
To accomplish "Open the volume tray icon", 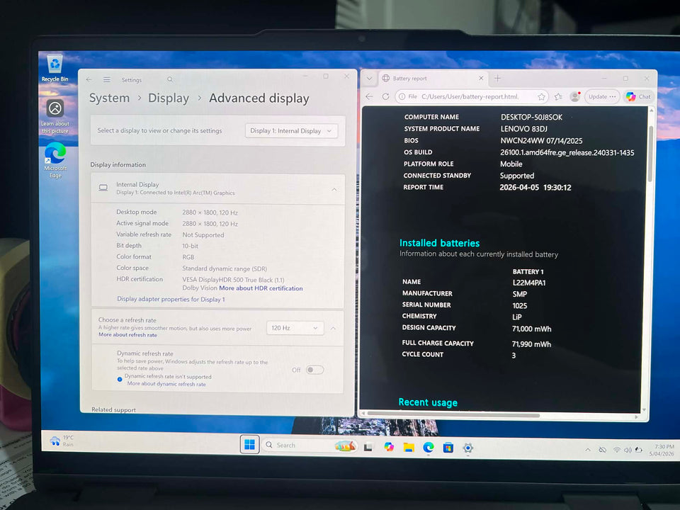I will 628,450.
